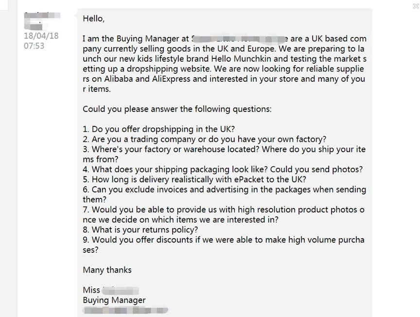
Task: Click the "Hello," greeting line
Action: (93, 18)
